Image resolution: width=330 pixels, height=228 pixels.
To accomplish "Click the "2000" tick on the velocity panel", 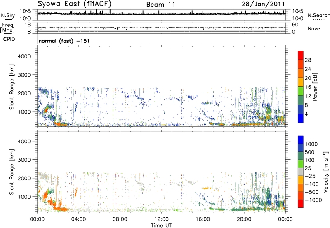I will pyautogui.click(x=24, y=178).
